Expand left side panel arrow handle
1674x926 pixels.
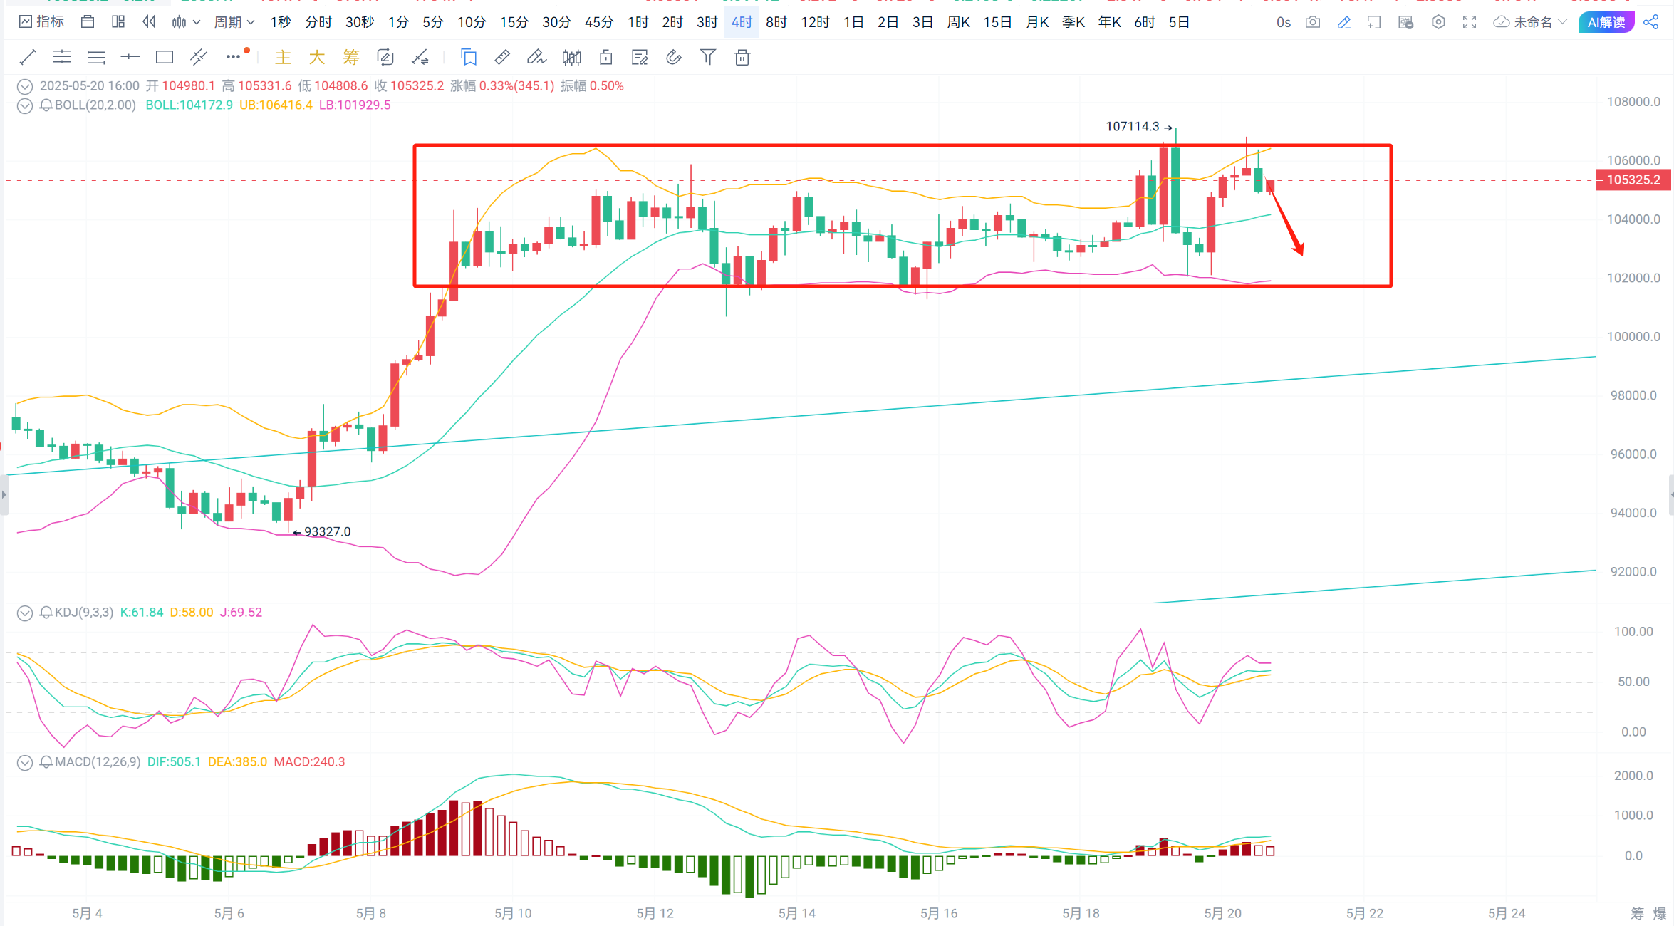(x=4, y=494)
